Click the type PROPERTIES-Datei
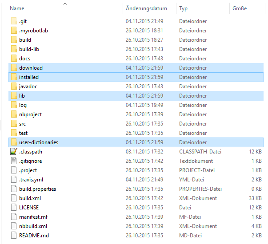Image resolution: width=268 pixels, height=244 pixels. point(200,189)
